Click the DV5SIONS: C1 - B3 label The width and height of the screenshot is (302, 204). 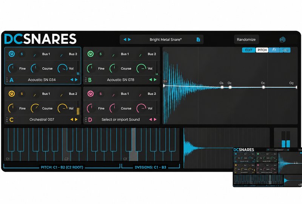(150, 167)
